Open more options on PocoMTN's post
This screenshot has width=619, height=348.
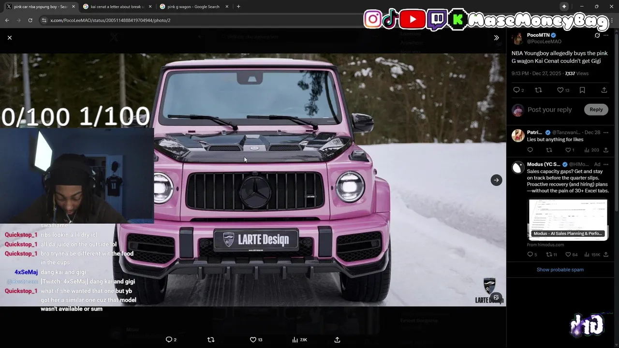(606, 35)
